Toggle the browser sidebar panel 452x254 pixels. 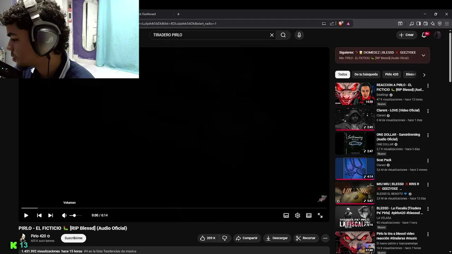[x=418, y=24]
